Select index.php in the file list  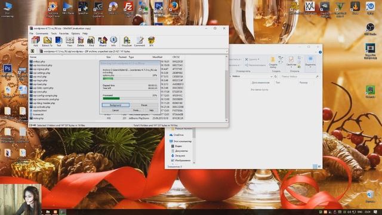pyautogui.click(x=36, y=118)
